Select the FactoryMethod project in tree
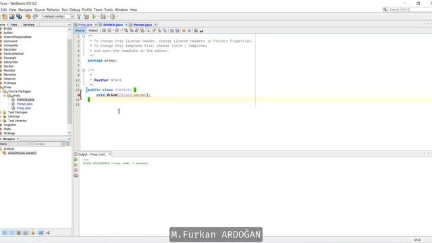432x243 pixels. pos(13,54)
